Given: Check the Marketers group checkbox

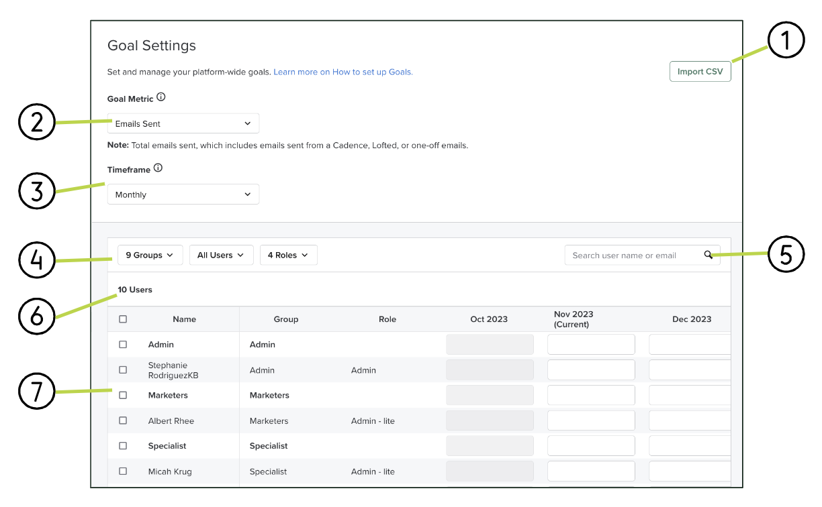Looking at the screenshot, I should click(x=123, y=395).
